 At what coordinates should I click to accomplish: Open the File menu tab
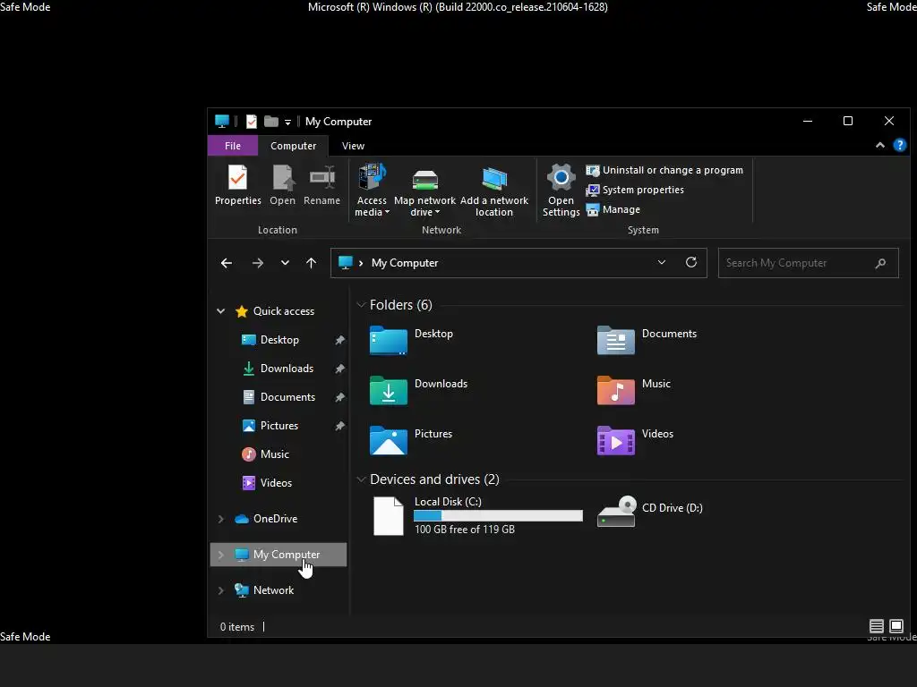pos(233,146)
